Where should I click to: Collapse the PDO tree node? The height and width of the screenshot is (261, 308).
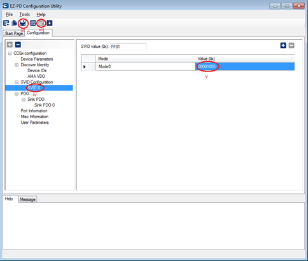coord(17,94)
